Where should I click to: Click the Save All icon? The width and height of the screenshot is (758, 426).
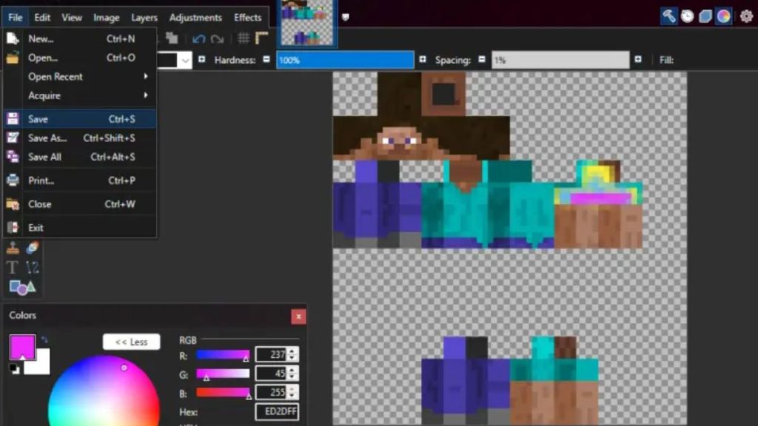click(13, 157)
